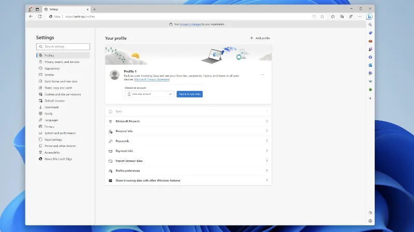Click the Bing Copilot sidebar icon
Viewport: 414px width, 232px height.
pos(369,16)
